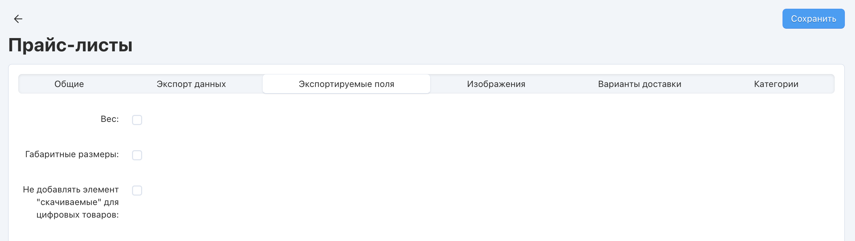The width and height of the screenshot is (855, 241).
Task: Click the Прайс-листы page heading
Action: (x=70, y=45)
